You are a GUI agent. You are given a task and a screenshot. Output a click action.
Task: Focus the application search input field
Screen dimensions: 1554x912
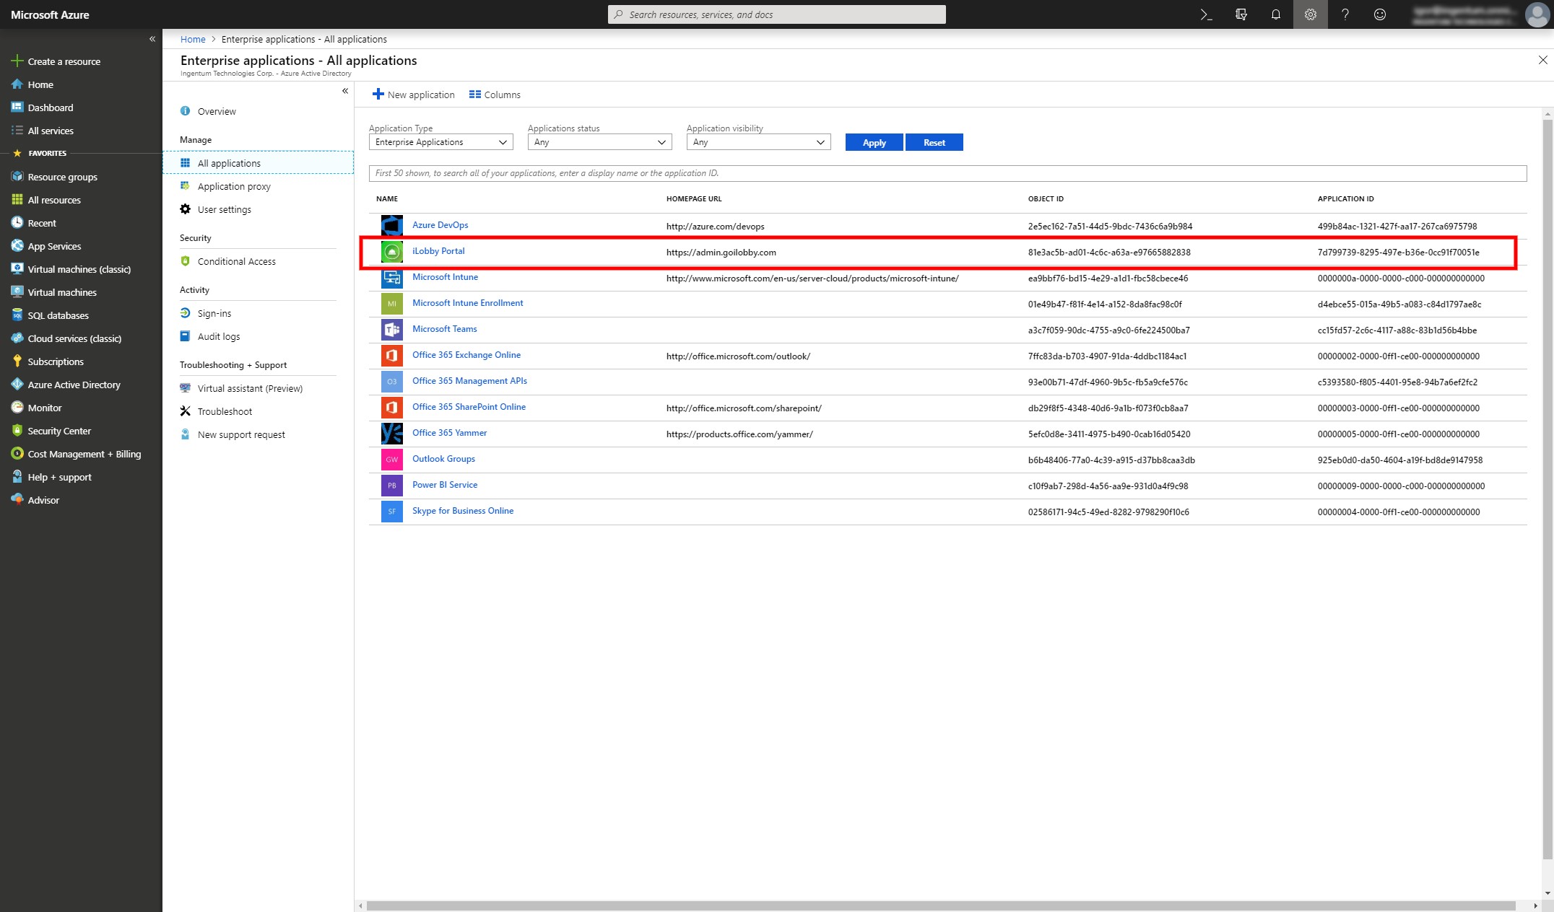[947, 173]
